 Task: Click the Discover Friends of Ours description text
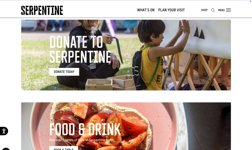(x=82, y=140)
